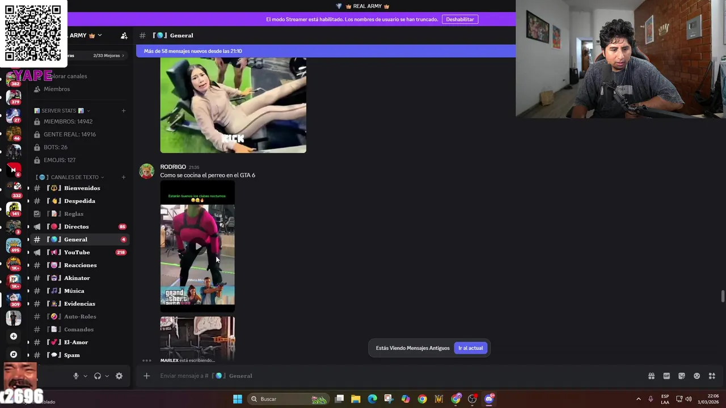The image size is (726, 408).
Task: Click the GENTE REAL: 14916 stat channel
Action: [79, 134]
